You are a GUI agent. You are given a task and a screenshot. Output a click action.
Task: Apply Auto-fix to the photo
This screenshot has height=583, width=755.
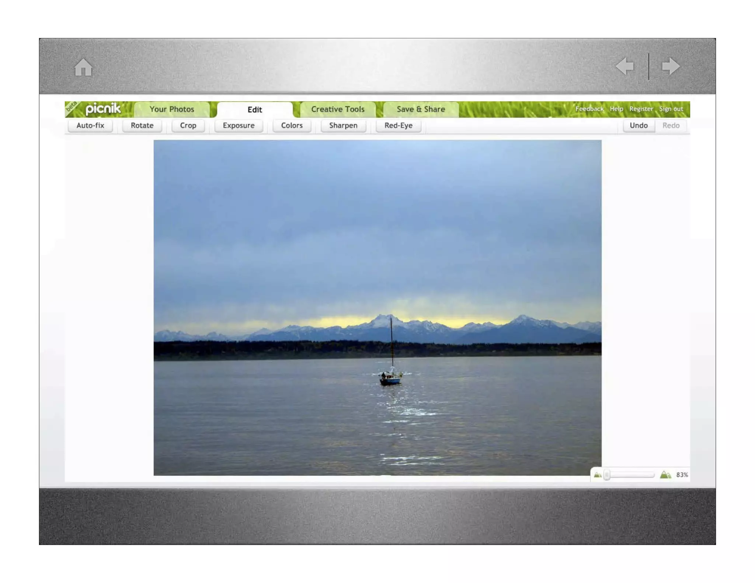(x=90, y=126)
